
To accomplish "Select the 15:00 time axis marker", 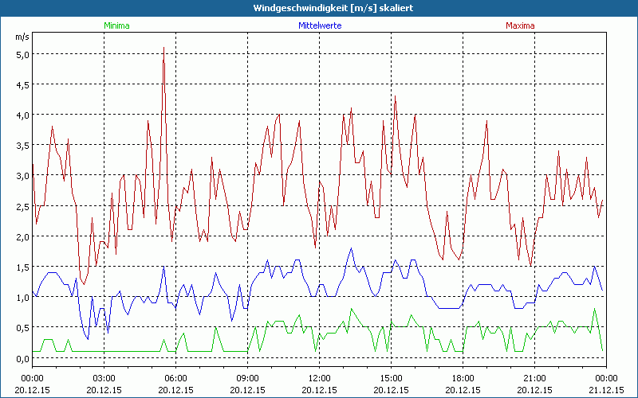I will (x=391, y=378).
